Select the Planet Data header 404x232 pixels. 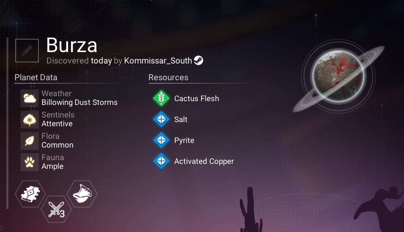[x=36, y=77]
